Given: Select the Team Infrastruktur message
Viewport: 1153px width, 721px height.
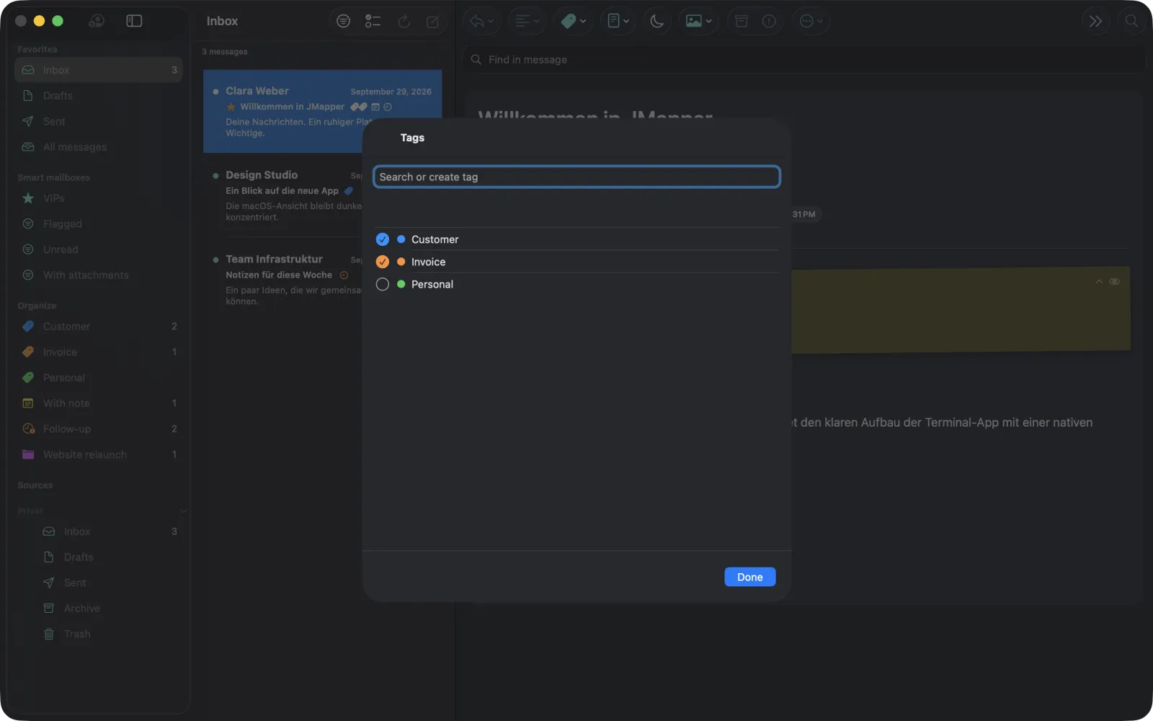Looking at the screenshot, I should (x=282, y=280).
